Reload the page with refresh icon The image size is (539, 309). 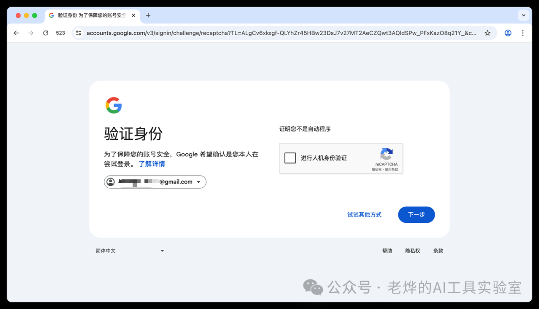point(46,33)
